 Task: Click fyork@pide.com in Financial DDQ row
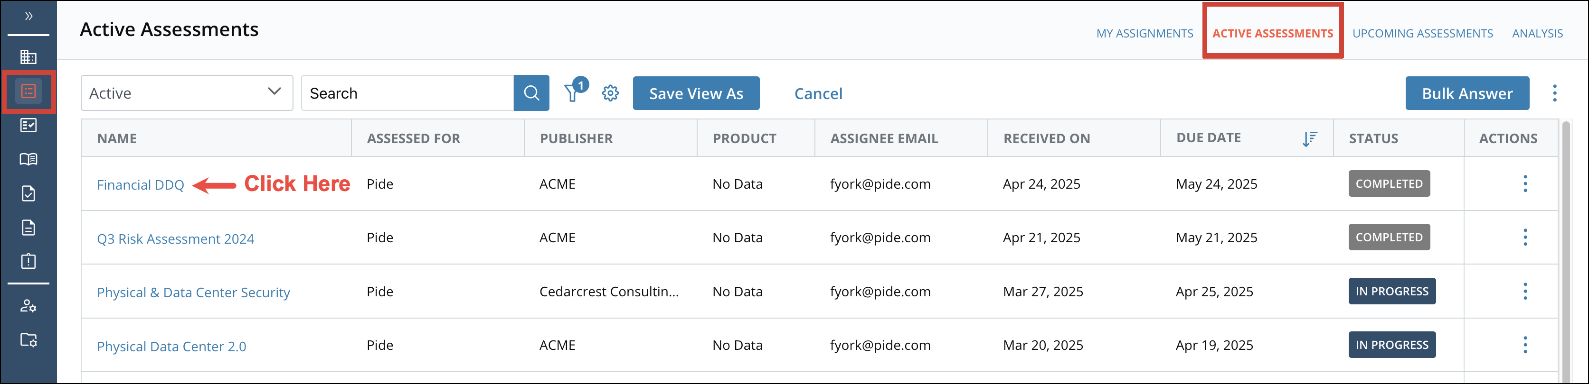tap(880, 184)
